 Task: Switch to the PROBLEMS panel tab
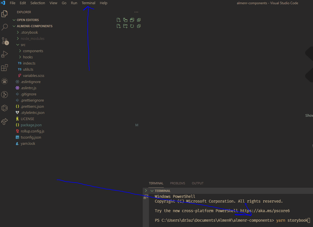pyautogui.click(x=178, y=183)
